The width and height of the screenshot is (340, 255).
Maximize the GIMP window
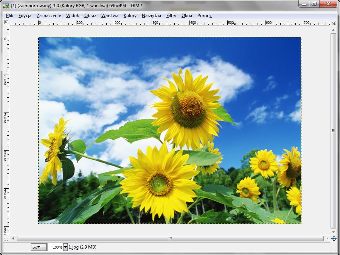(x=314, y=4)
